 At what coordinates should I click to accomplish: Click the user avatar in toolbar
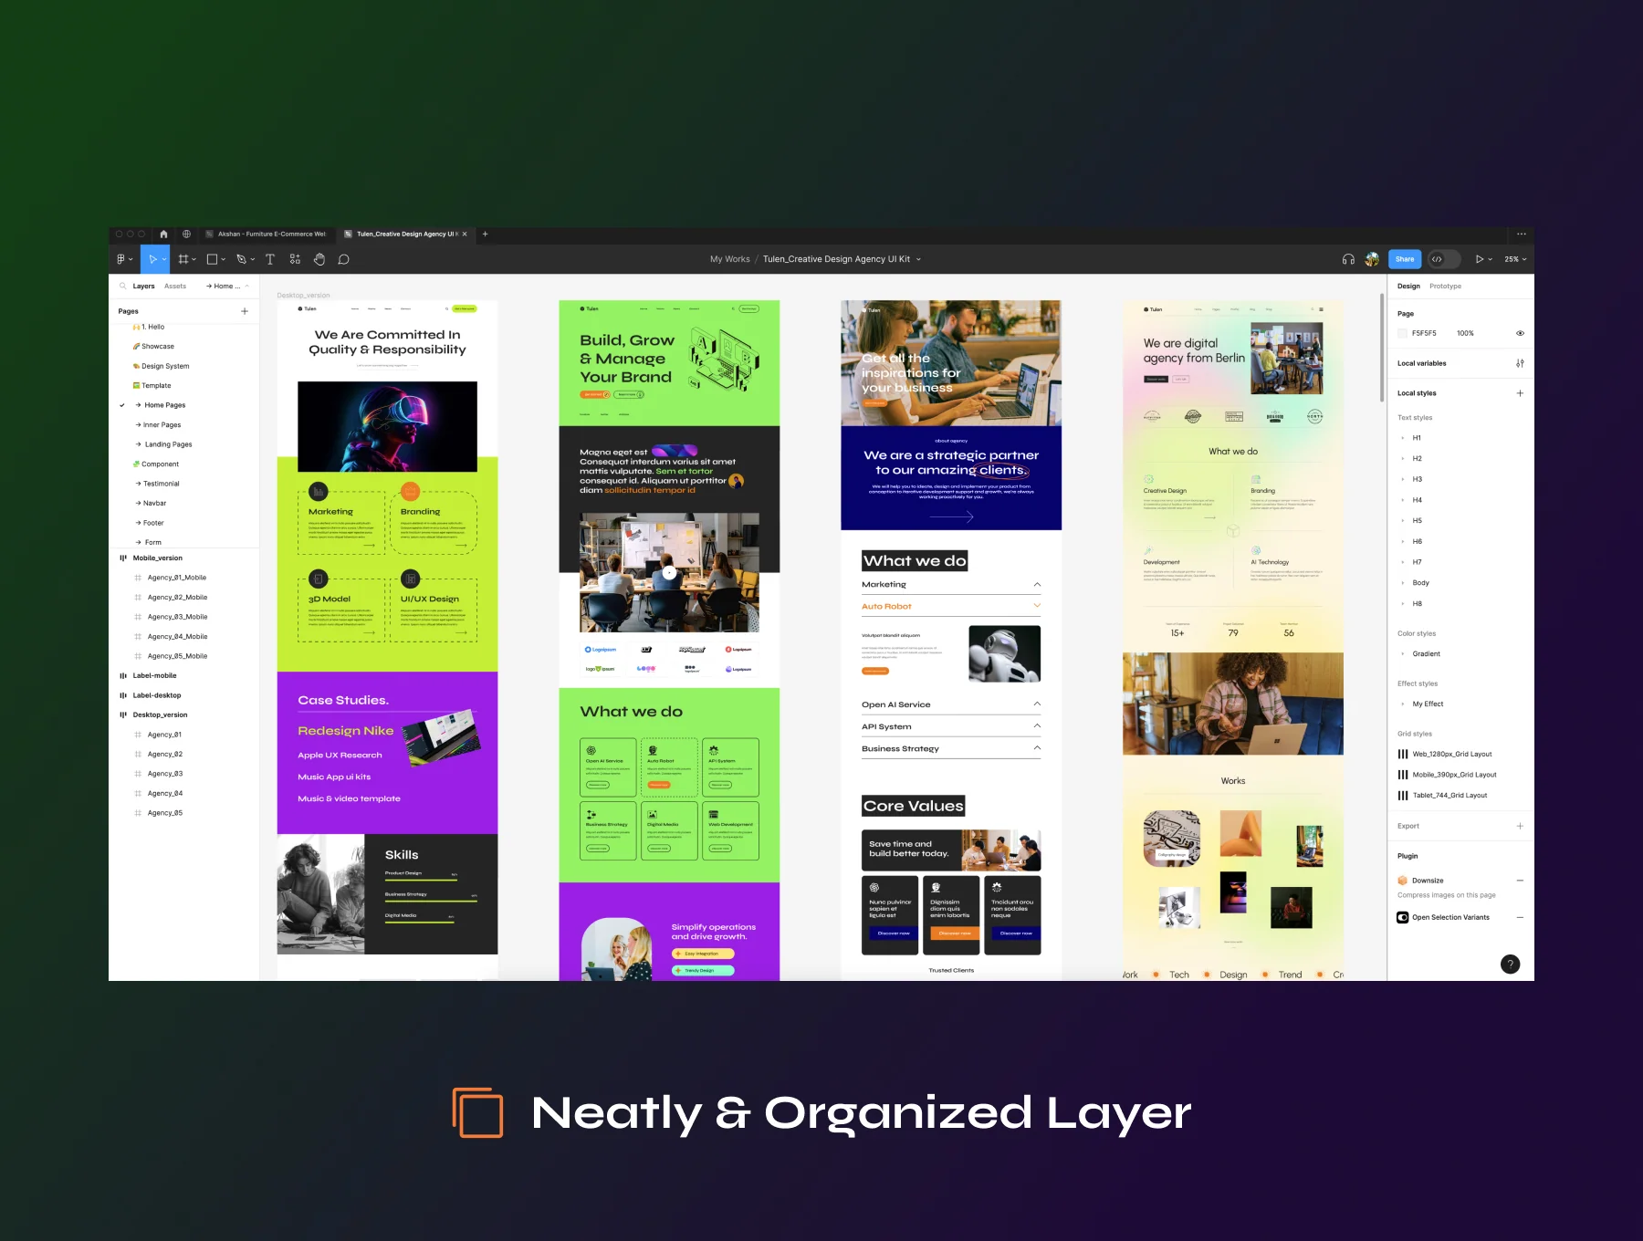pos(1372,259)
